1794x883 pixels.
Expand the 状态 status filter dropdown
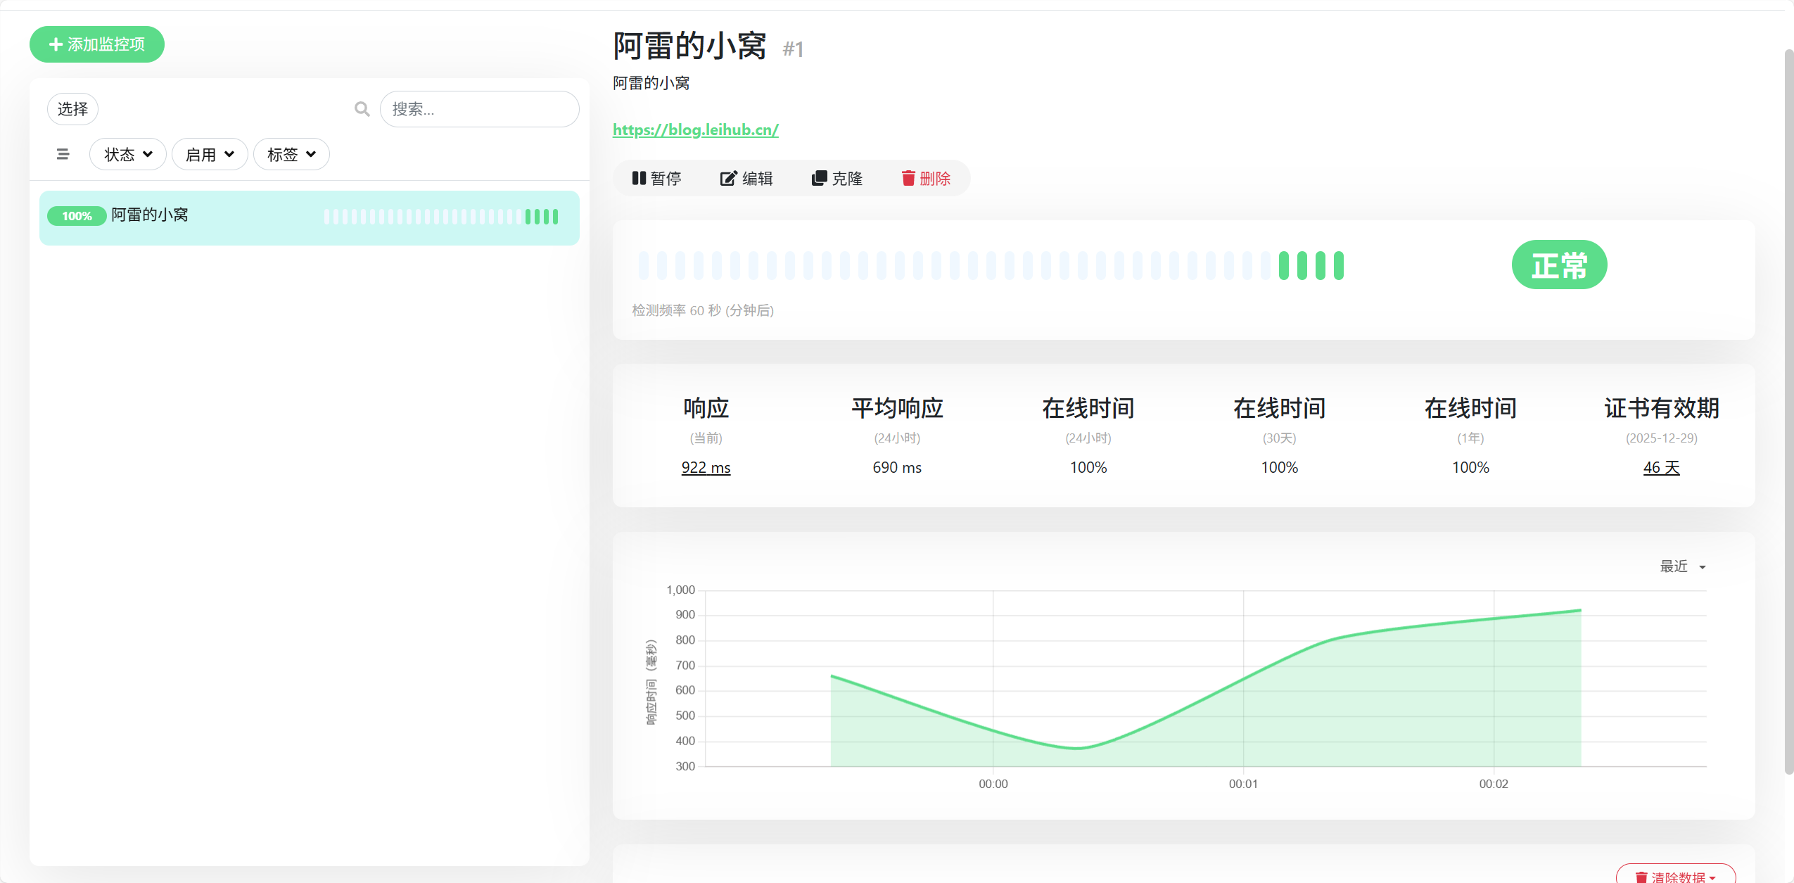(128, 154)
